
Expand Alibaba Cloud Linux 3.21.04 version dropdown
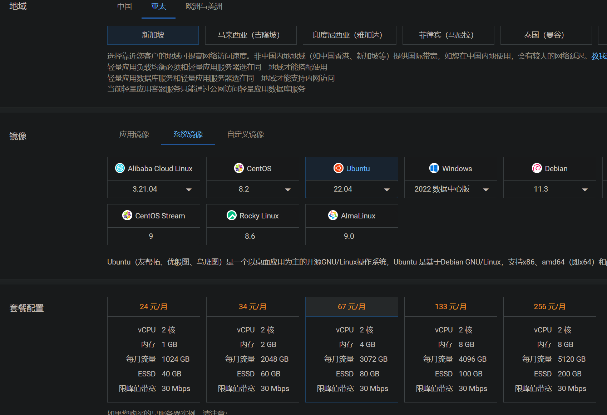point(154,189)
